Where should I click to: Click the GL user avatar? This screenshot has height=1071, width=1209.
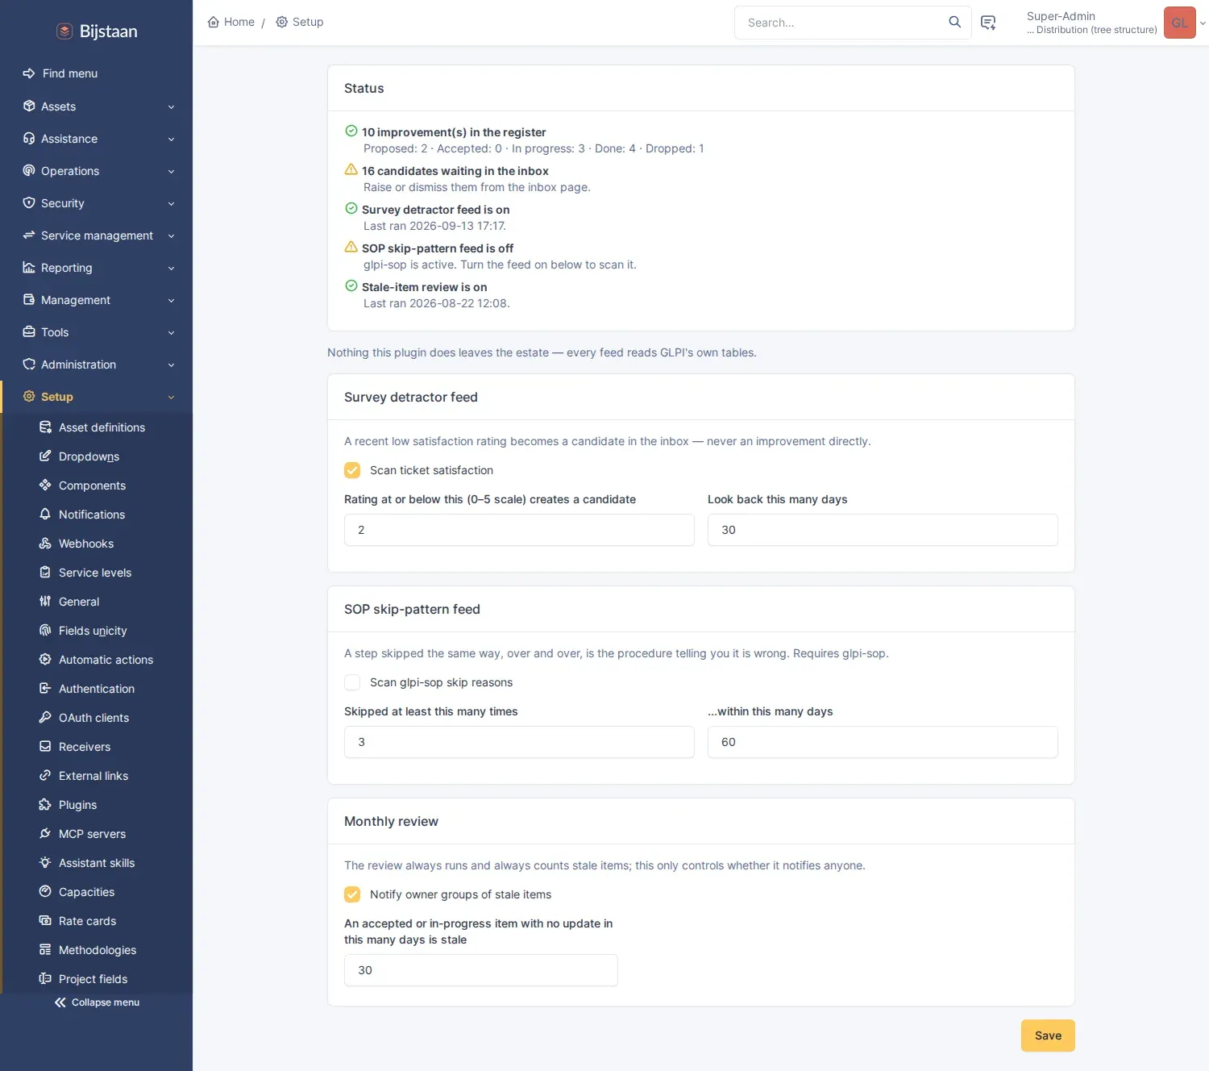(x=1180, y=23)
